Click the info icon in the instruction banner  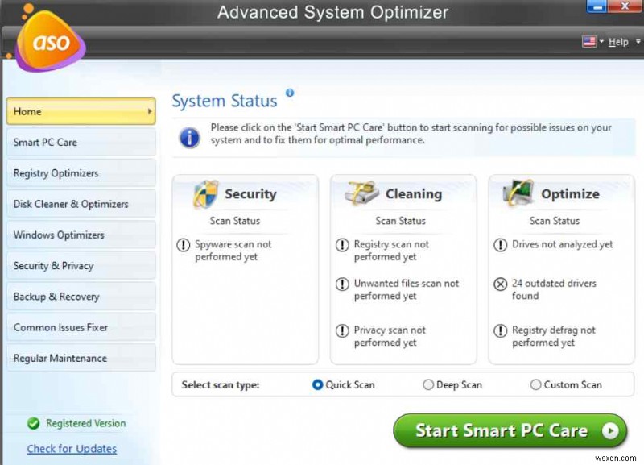click(190, 137)
